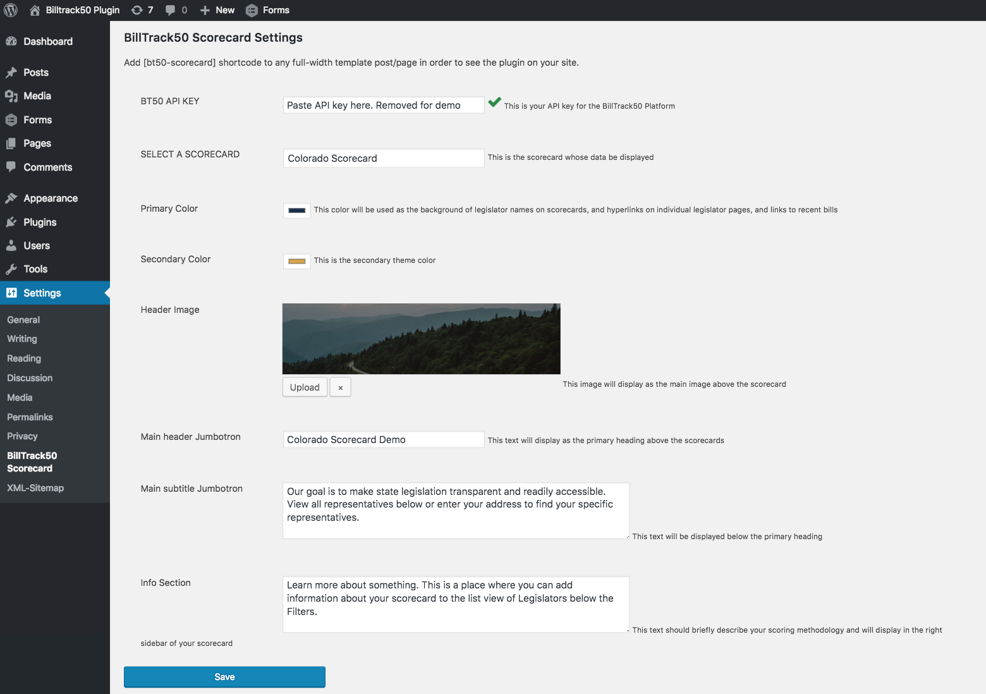Upload a new header image
Image resolution: width=986 pixels, height=694 pixels.
[x=304, y=387]
